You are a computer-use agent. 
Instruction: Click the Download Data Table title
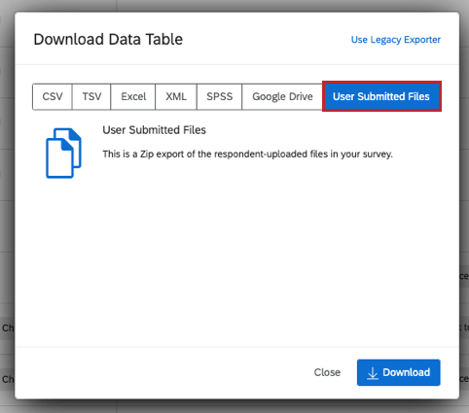point(108,39)
